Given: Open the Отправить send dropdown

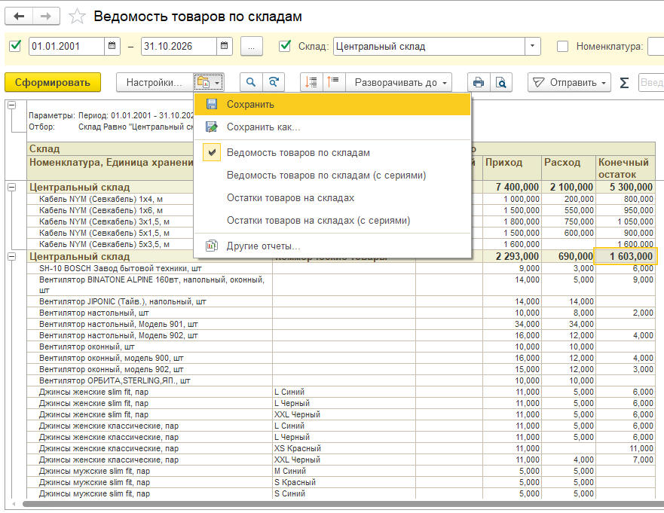Looking at the screenshot, I should [x=569, y=82].
